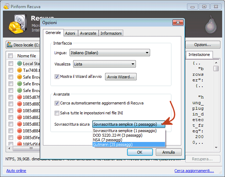Click the Intestazione panel scroll-up arrow
The height and width of the screenshot is (177, 225).
click(216, 63)
